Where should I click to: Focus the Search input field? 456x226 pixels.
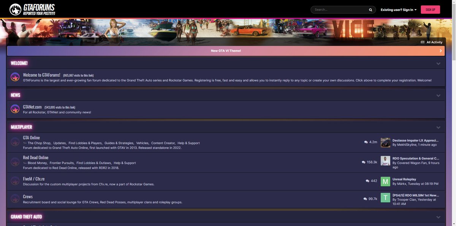(339, 10)
